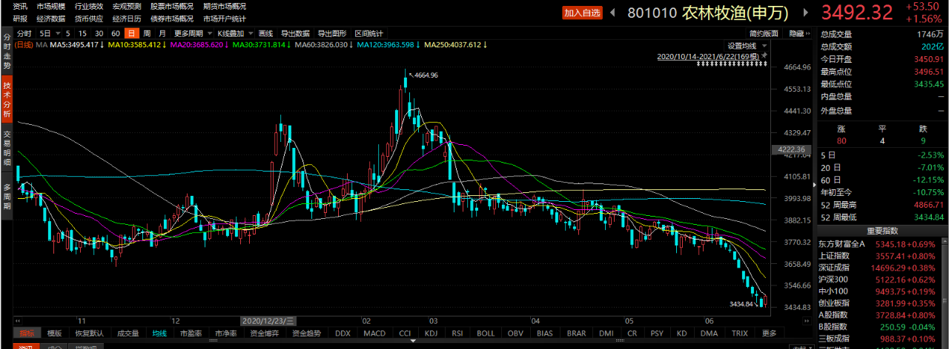
Task: Switch to the 60 minute period
Action: [115, 33]
